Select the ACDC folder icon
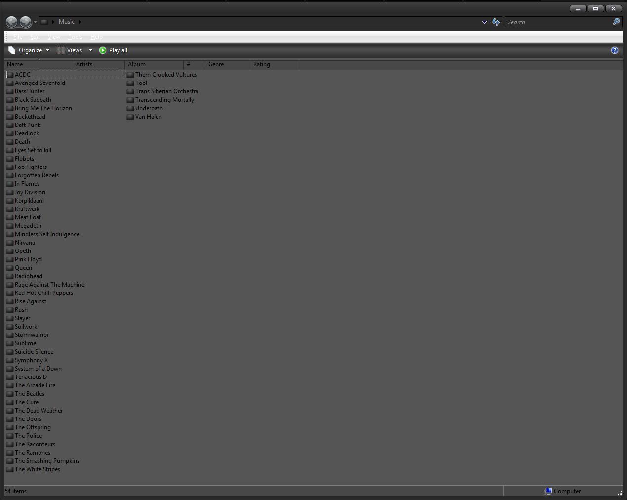 (x=10, y=75)
